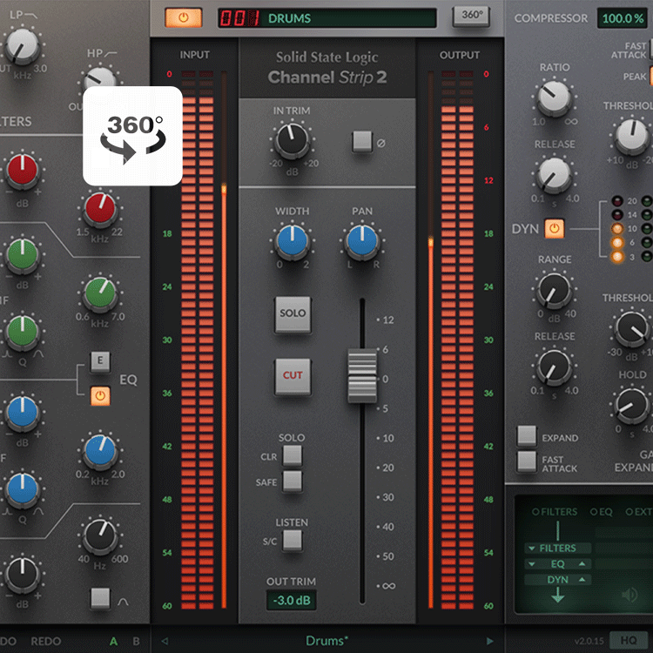Click the phase invert Ø symbol
Screen dimensions: 653x653
(x=380, y=143)
